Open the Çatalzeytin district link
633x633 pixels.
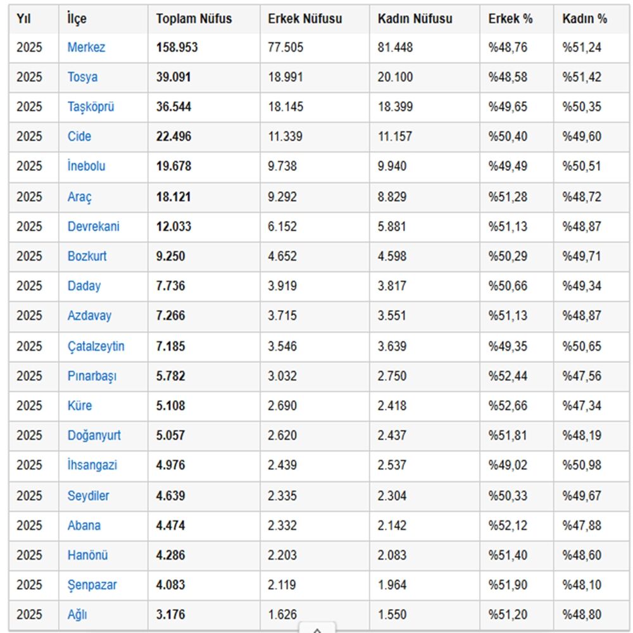pyautogui.click(x=96, y=346)
